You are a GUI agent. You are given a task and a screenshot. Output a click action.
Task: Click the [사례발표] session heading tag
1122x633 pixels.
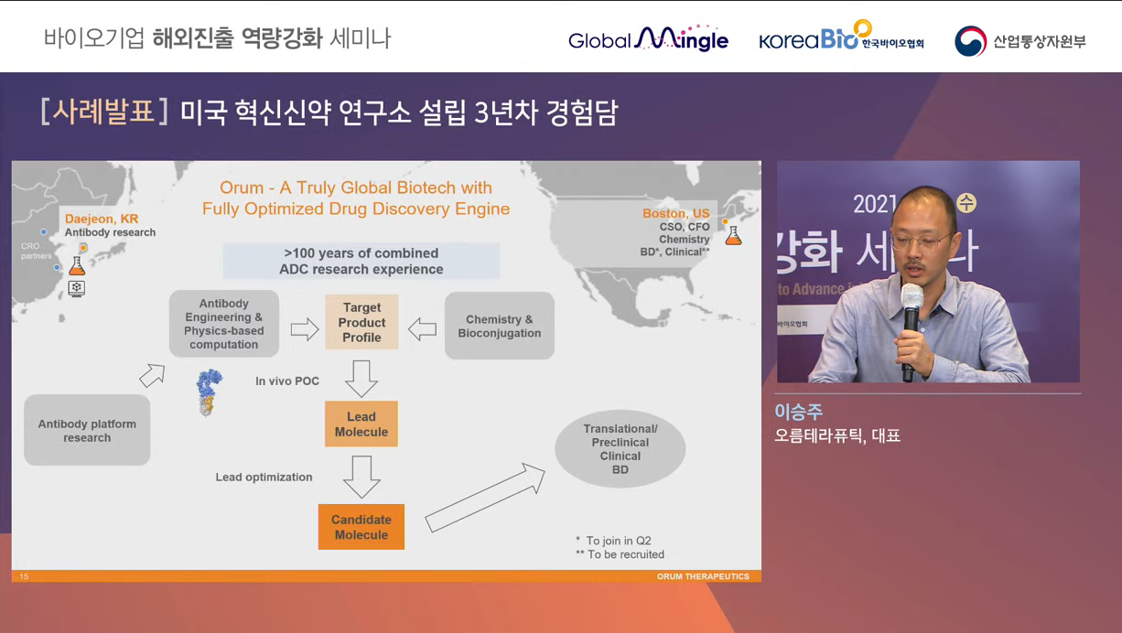pos(104,112)
